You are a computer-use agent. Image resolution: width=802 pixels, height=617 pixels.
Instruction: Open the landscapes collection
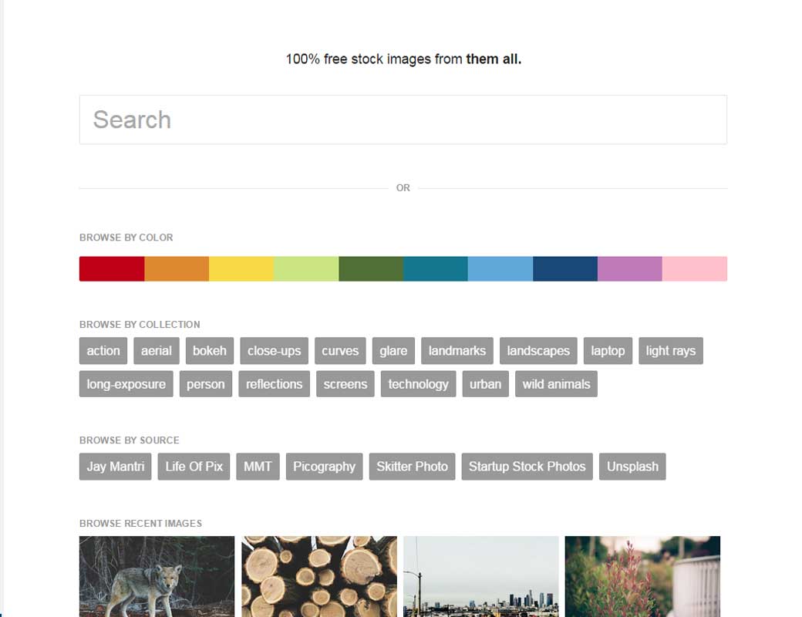[538, 351]
